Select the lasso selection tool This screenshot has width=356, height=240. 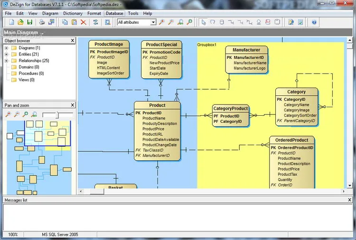point(213,22)
